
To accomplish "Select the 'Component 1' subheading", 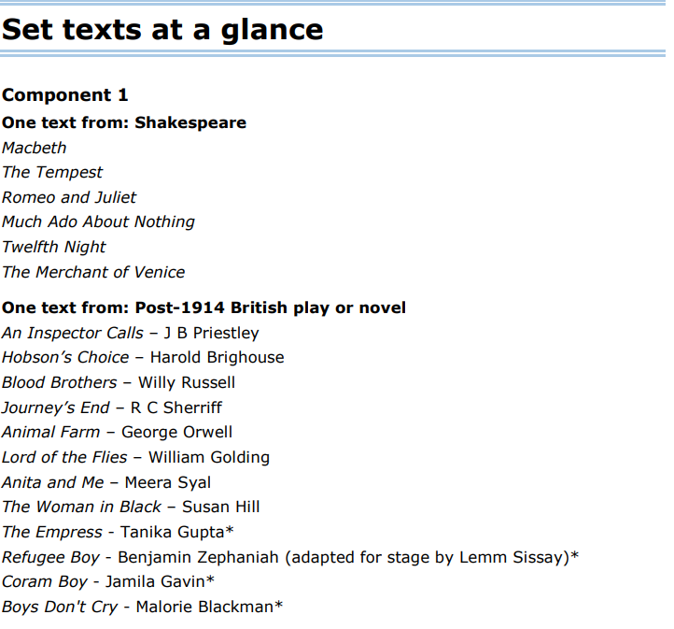I will [65, 95].
